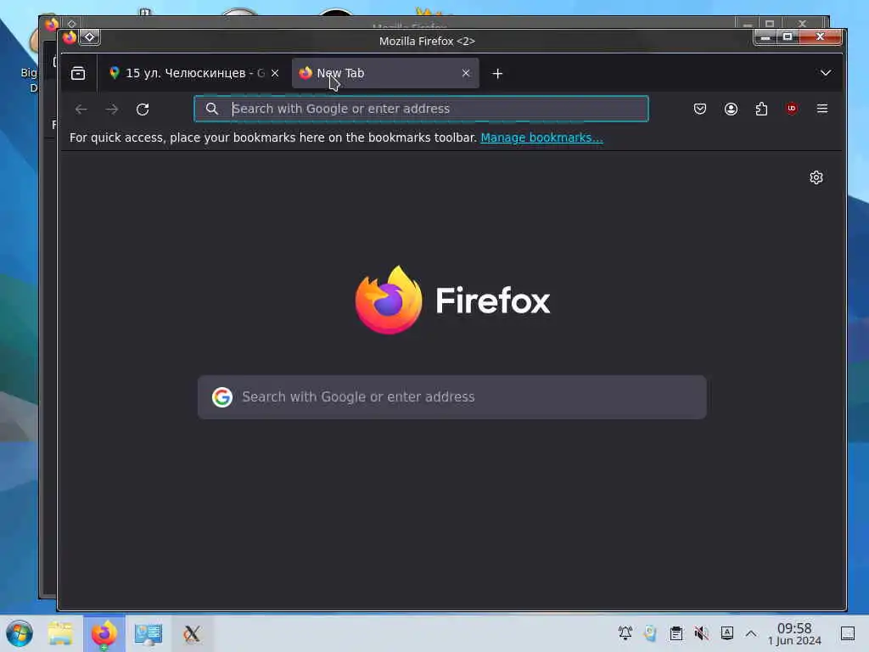Open the document search tray icon
869x652 pixels.
pos(651,632)
